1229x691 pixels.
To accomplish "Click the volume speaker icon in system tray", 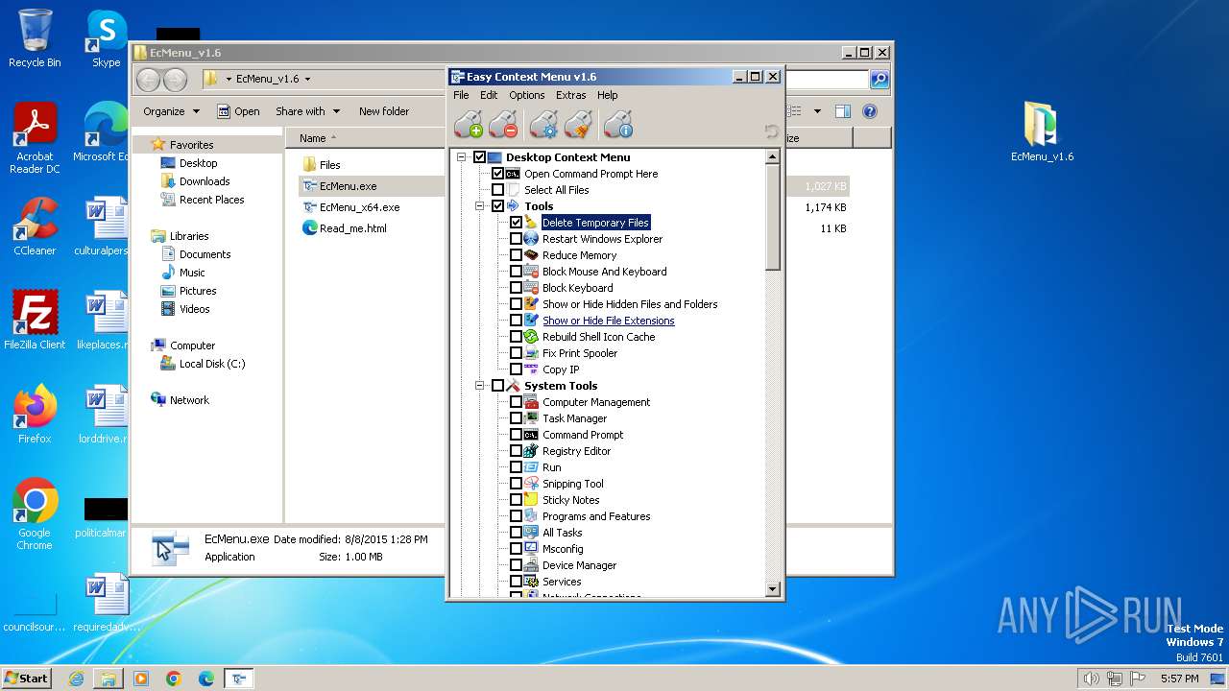I will pos(1091,679).
